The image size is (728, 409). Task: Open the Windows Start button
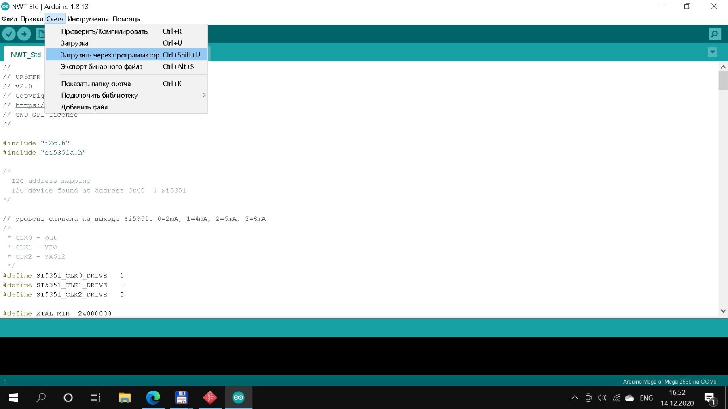click(x=13, y=398)
